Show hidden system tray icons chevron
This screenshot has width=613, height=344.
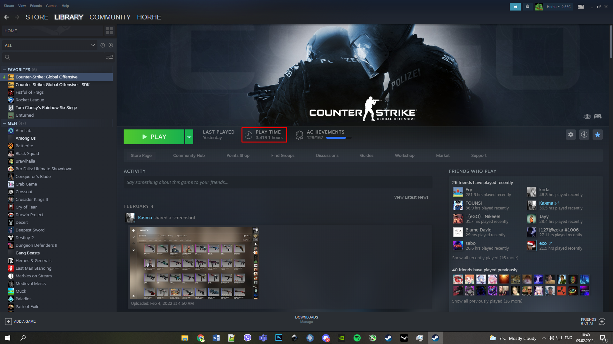tap(543, 338)
